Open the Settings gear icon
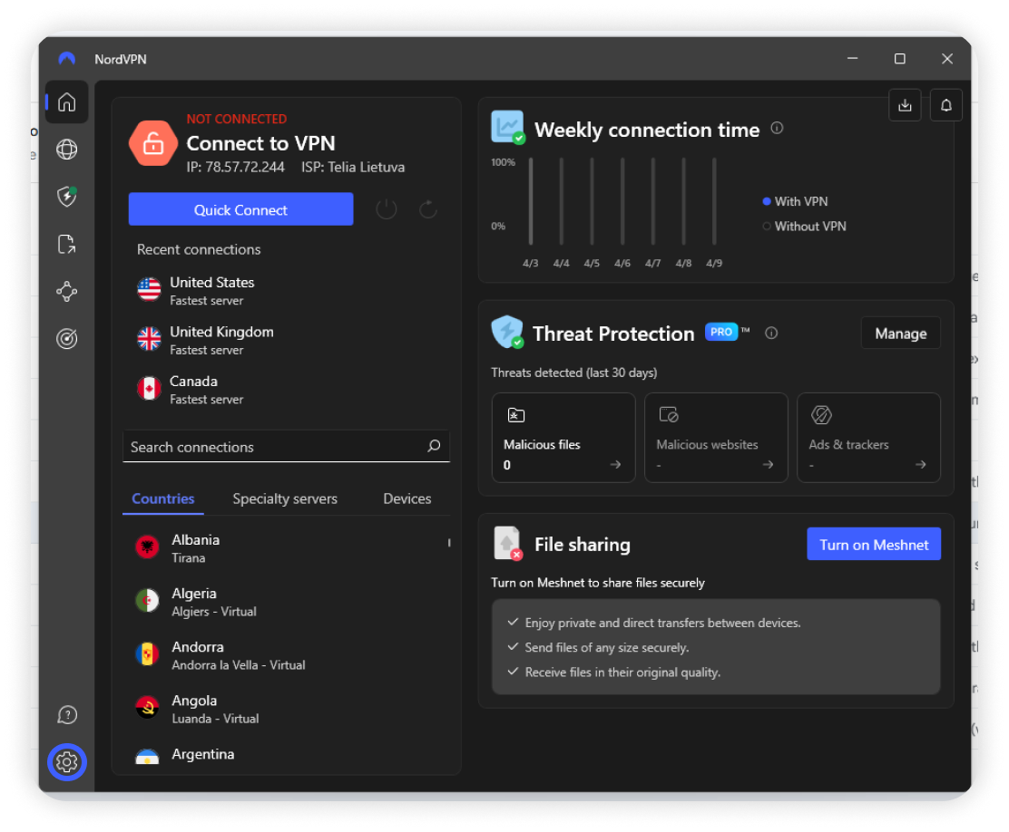 point(66,762)
